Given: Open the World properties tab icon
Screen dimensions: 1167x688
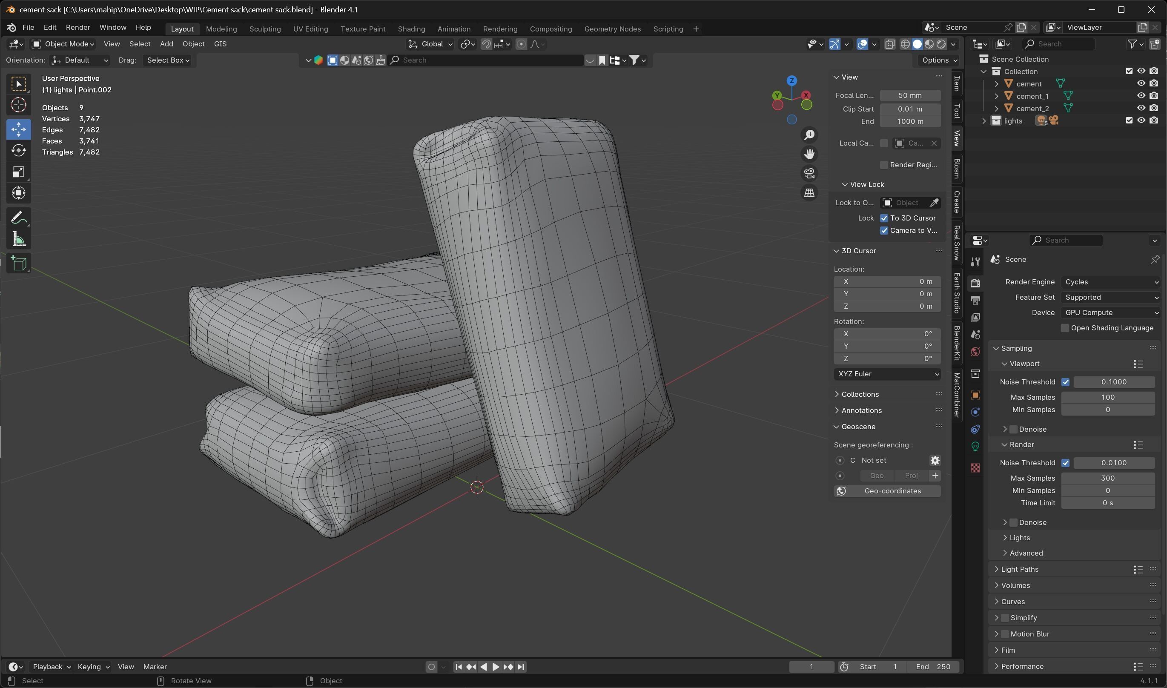Looking at the screenshot, I should point(975,352).
